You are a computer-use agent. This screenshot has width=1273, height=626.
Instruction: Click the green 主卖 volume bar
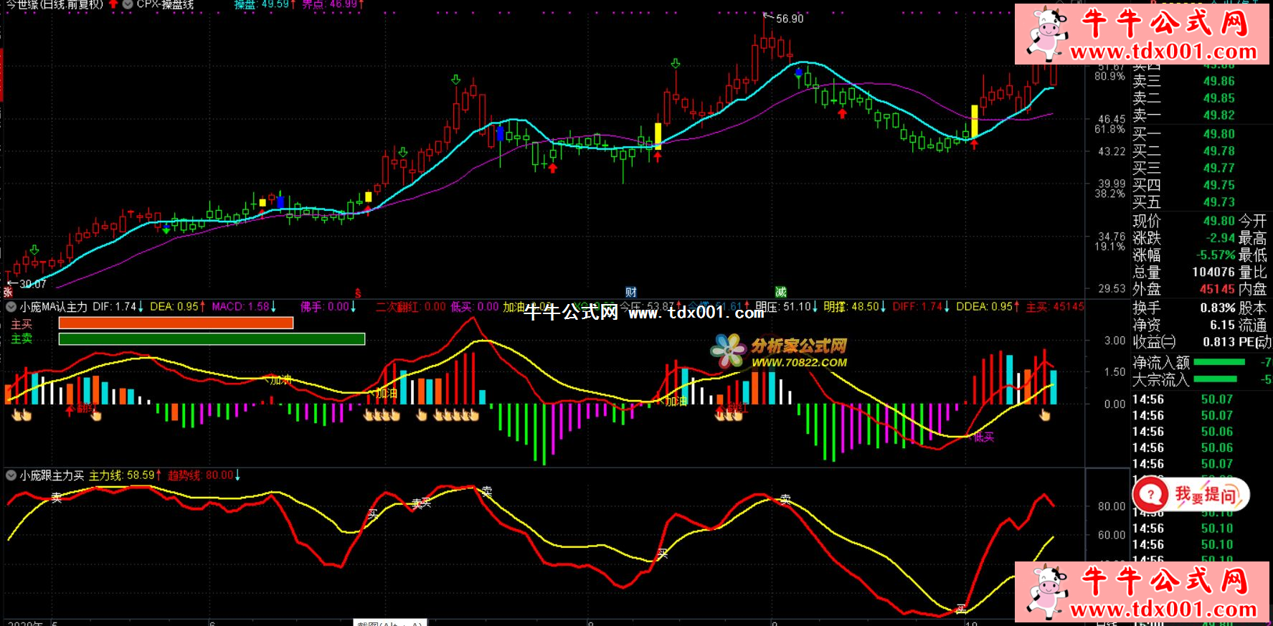212,339
